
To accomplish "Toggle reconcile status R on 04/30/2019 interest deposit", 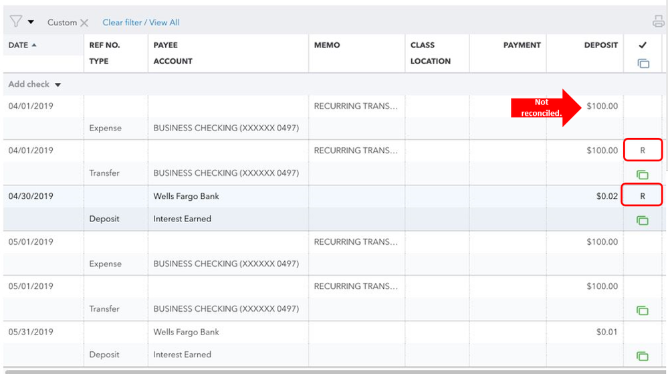I will click(x=643, y=196).
